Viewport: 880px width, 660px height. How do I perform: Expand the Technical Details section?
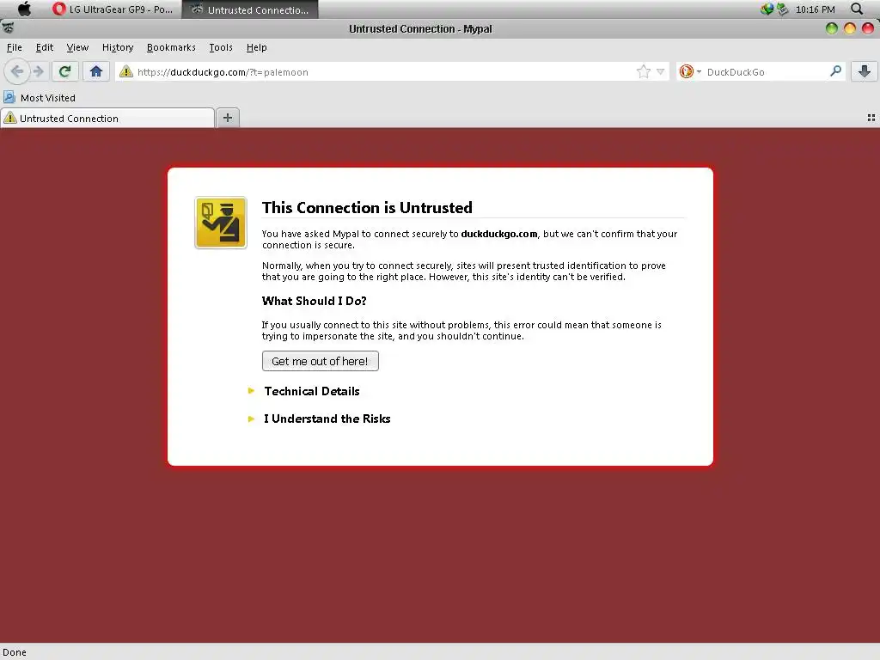[311, 391]
